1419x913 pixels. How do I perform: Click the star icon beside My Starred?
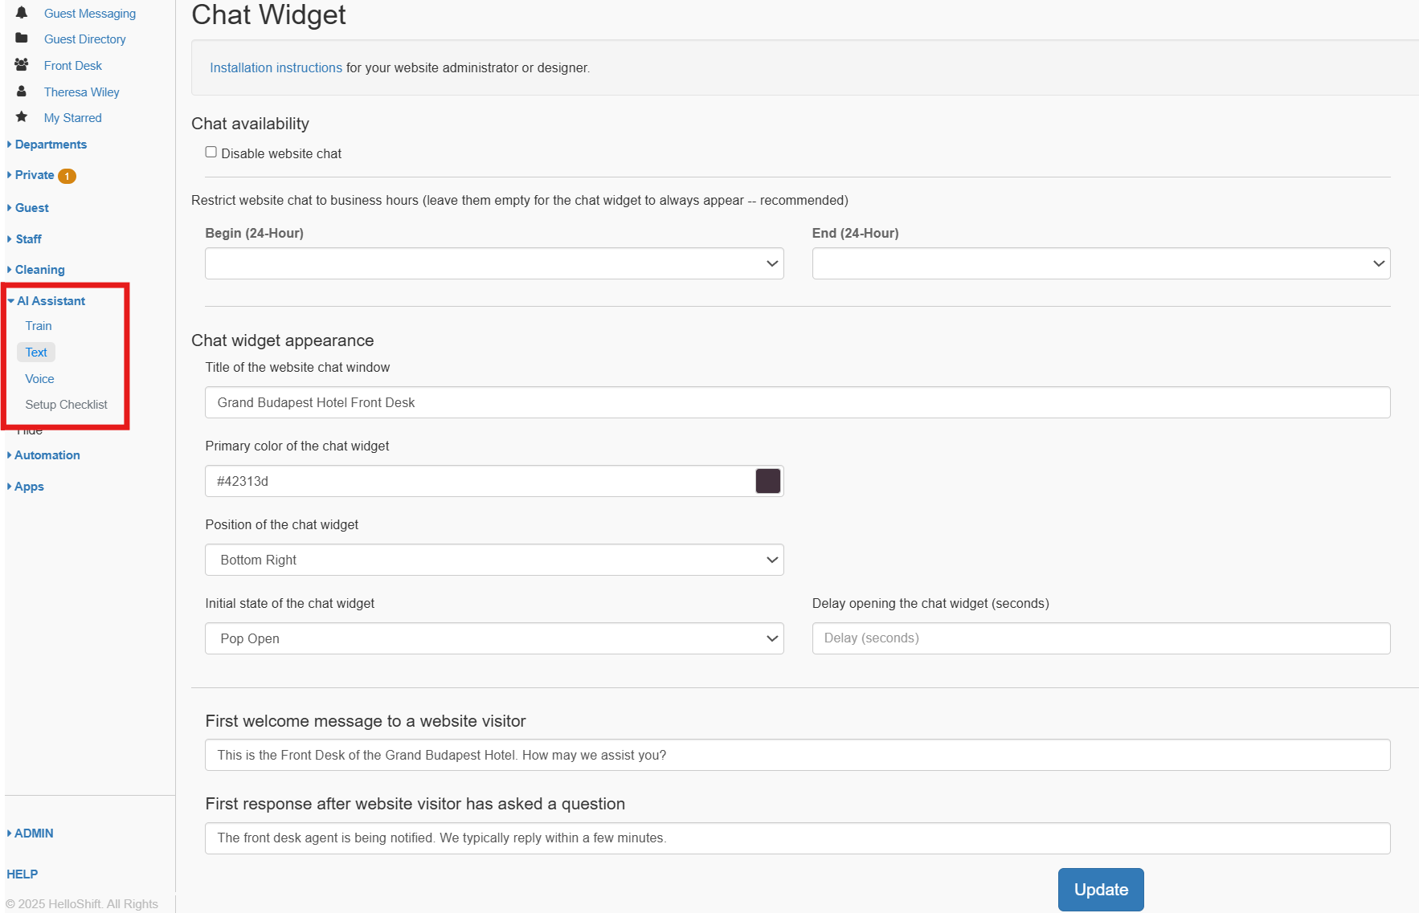[x=22, y=117]
